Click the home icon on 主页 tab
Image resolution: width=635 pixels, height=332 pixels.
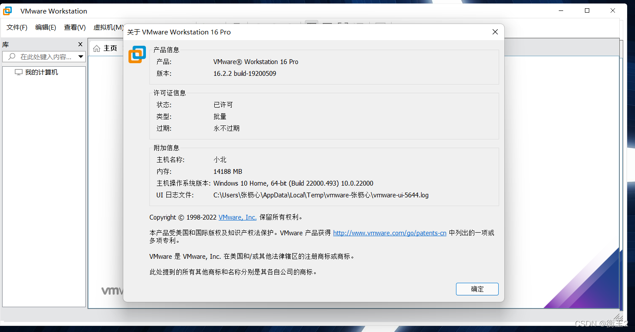coord(97,48)
